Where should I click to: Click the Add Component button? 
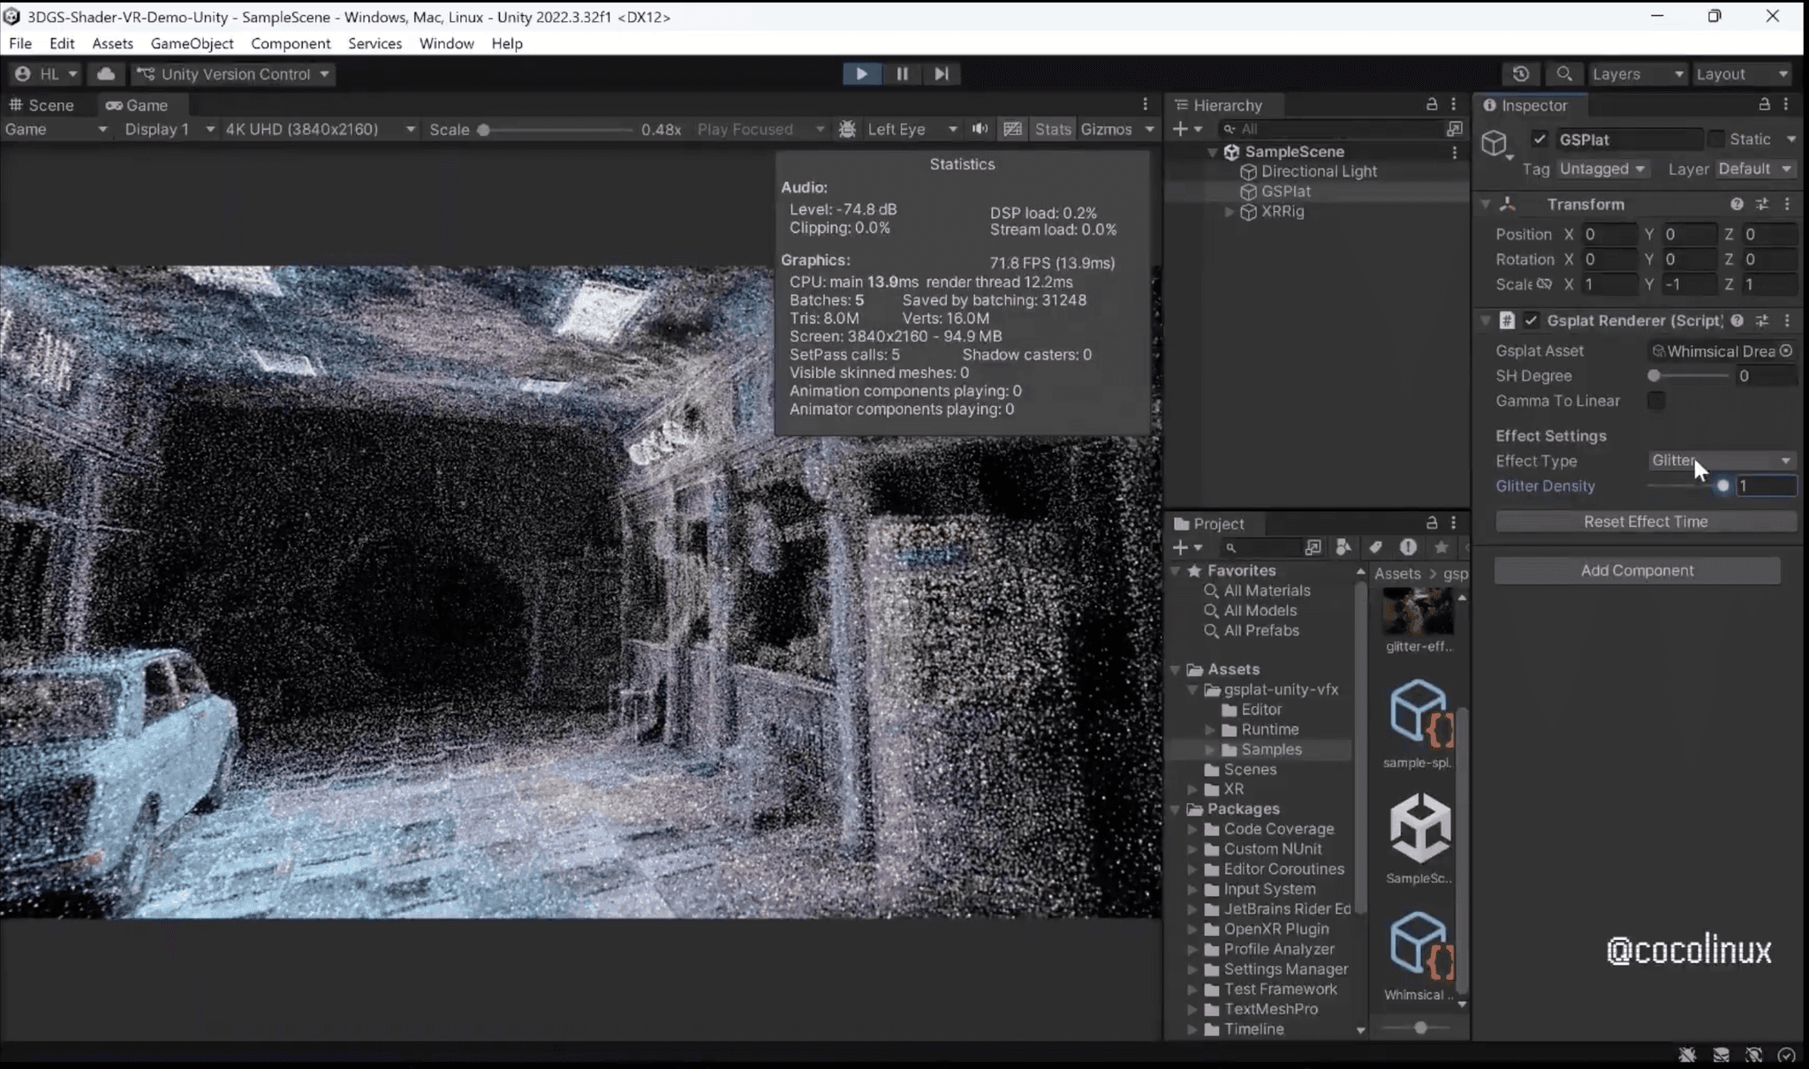click(1637, 570)
